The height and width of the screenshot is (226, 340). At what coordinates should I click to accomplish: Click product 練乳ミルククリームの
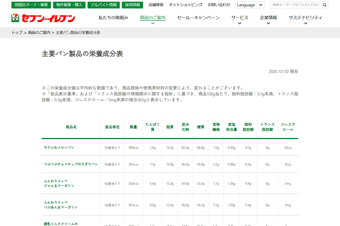(61, 224)
